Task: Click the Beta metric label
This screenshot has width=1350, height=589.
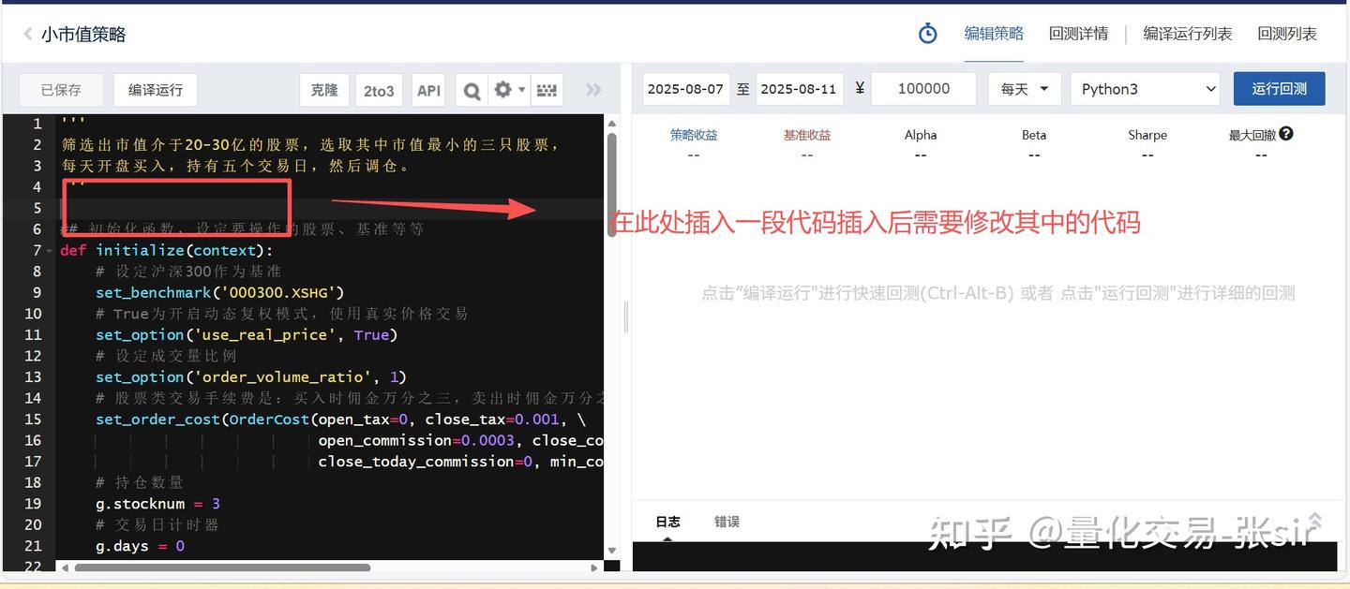Action: click(1034, 135)
